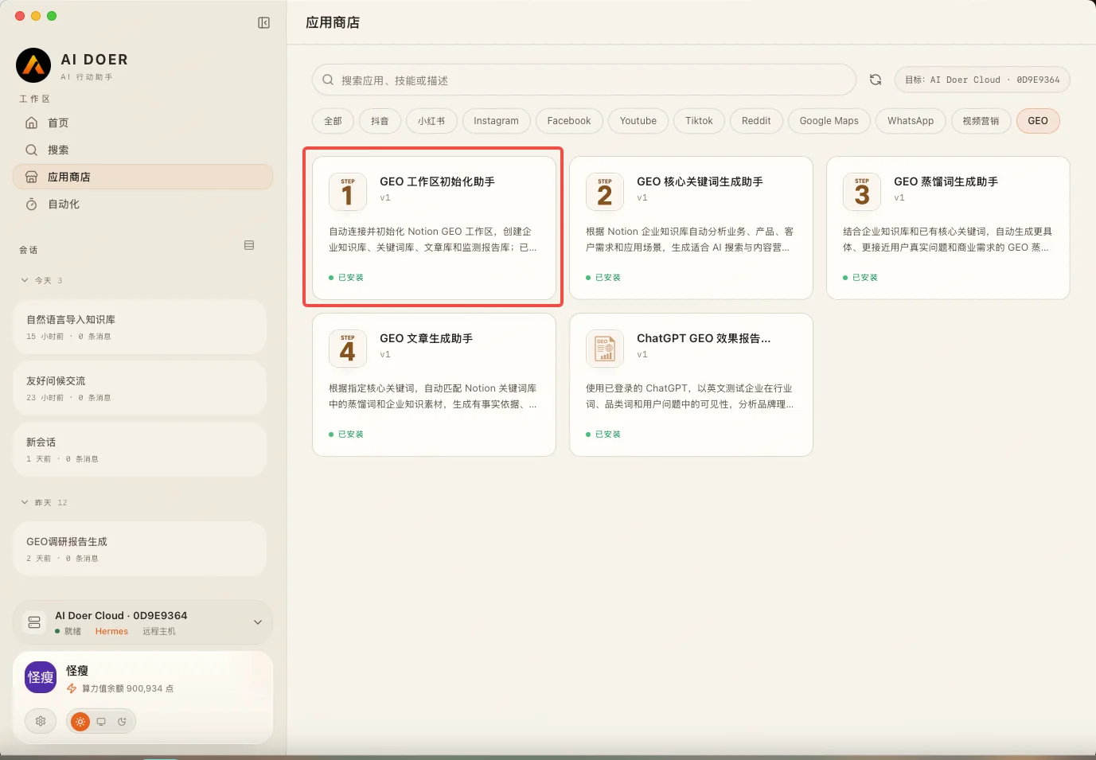Expand the AI Doer Cloud host dropdown
Image resolution: width=1096 pixels, height=760 pixels.
click(258, 622)
